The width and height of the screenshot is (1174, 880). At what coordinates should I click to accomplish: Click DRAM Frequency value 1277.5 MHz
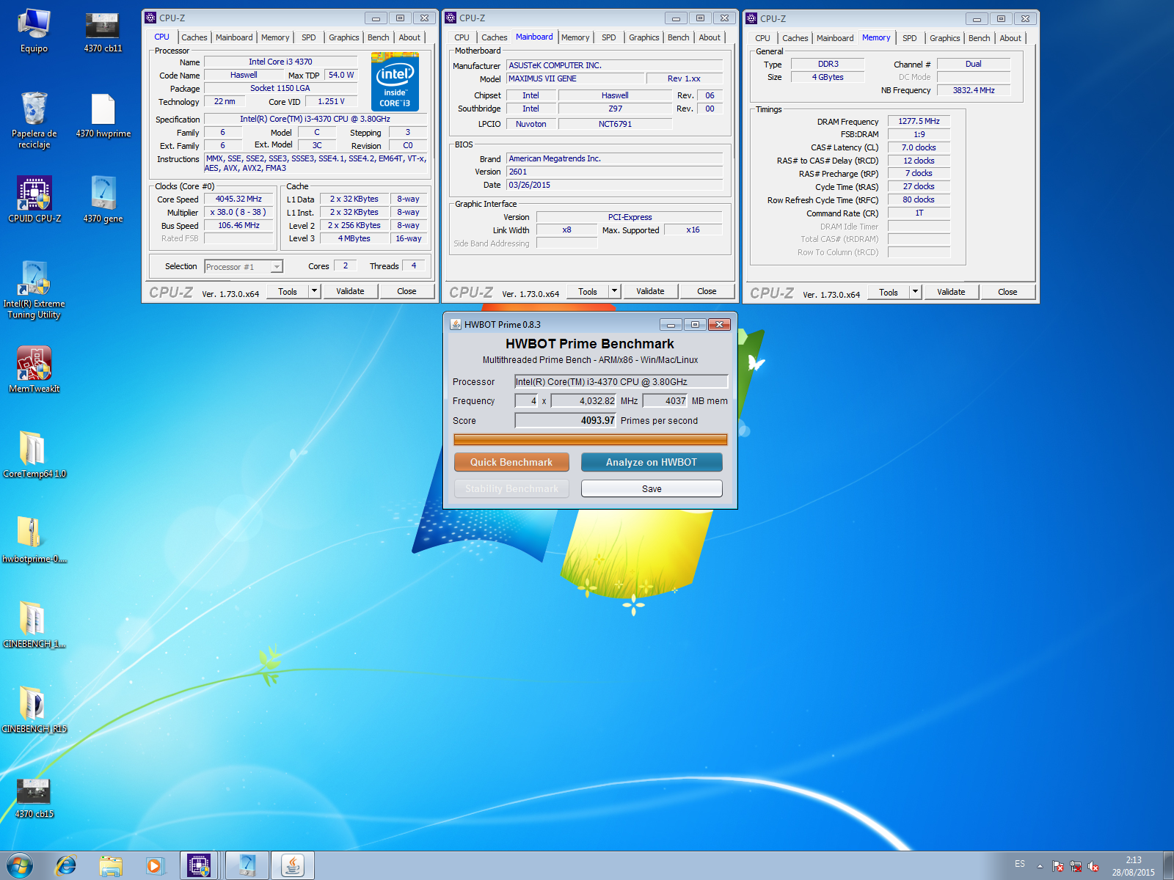pyautogui.click(x=919, y=121)
